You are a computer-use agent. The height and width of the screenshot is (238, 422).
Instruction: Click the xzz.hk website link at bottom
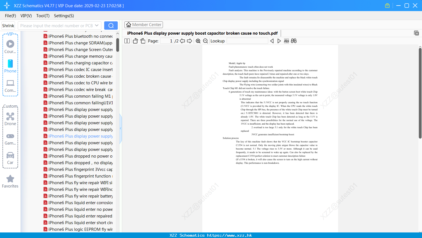229,235
